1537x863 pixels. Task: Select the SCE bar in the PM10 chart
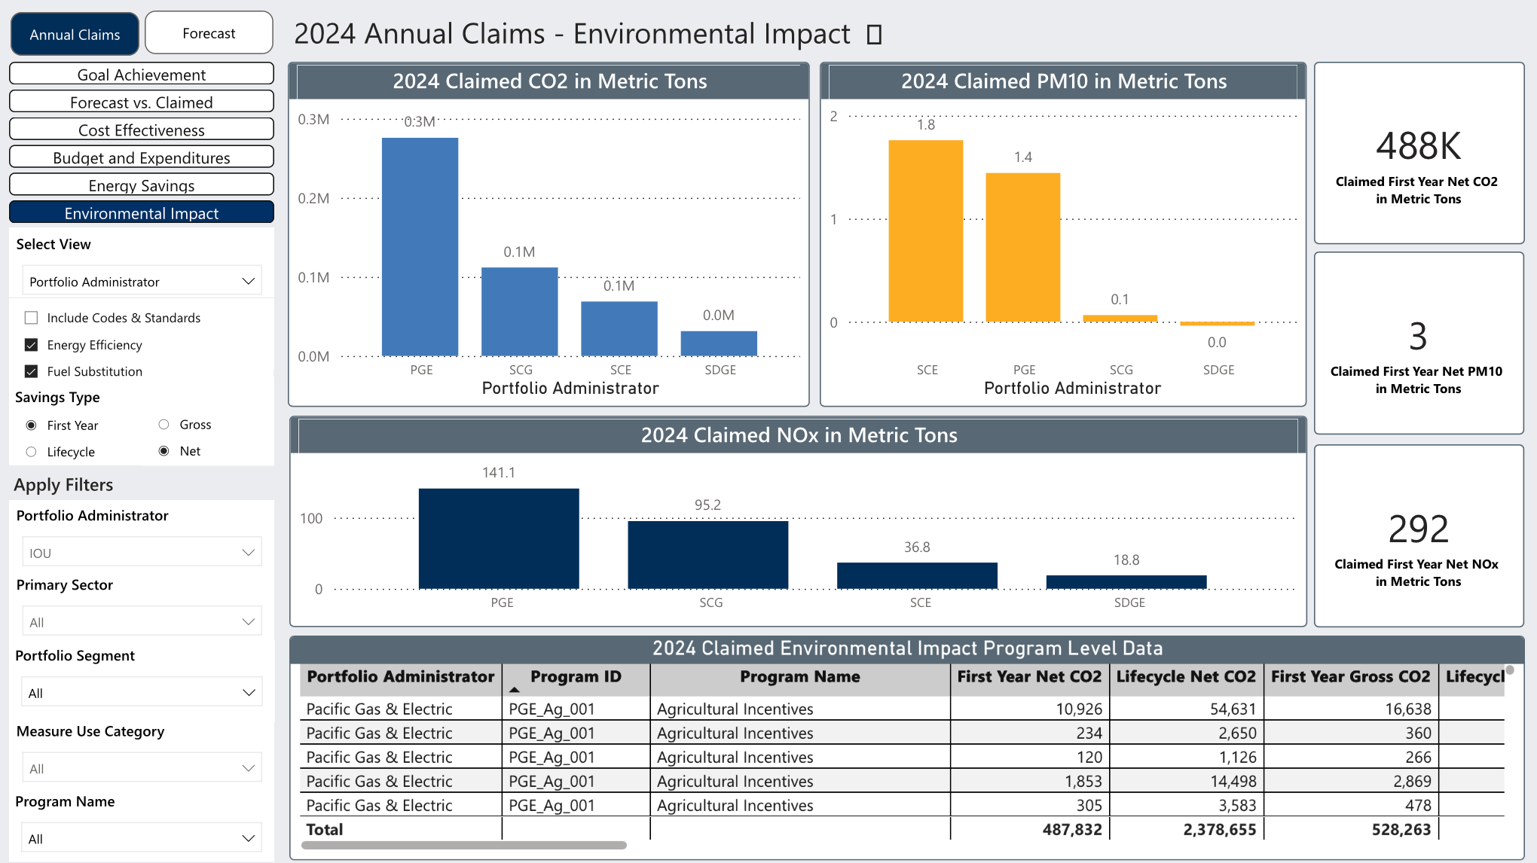[926, 231]
